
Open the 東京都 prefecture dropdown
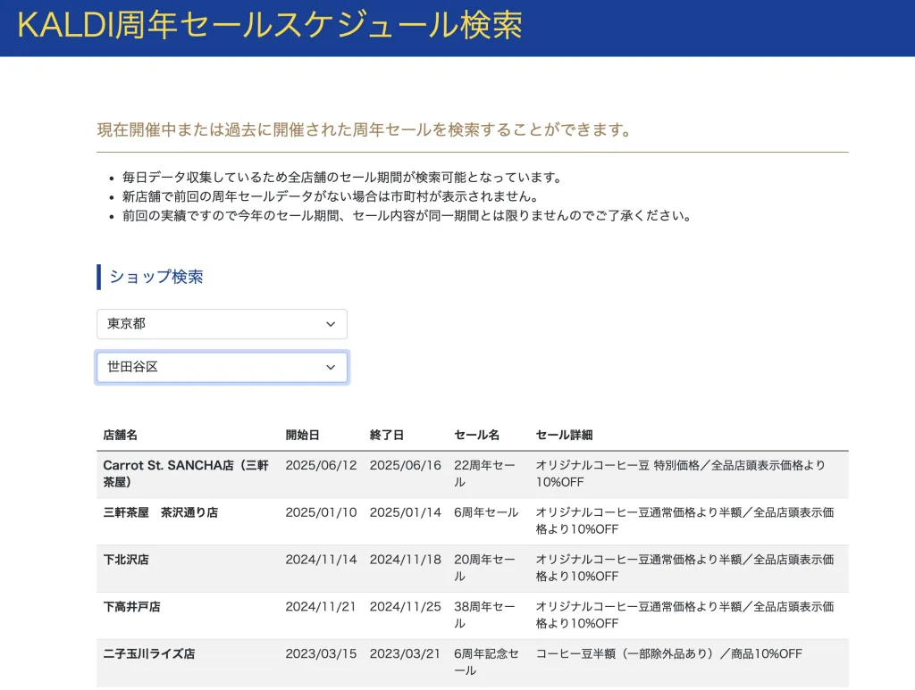click(222, 324)
